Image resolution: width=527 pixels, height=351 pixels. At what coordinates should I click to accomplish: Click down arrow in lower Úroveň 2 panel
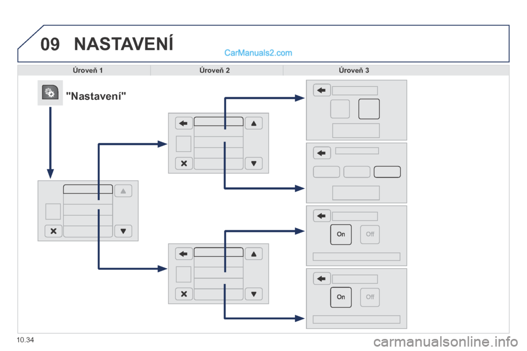pyautogui.click(x=254, y=294)
